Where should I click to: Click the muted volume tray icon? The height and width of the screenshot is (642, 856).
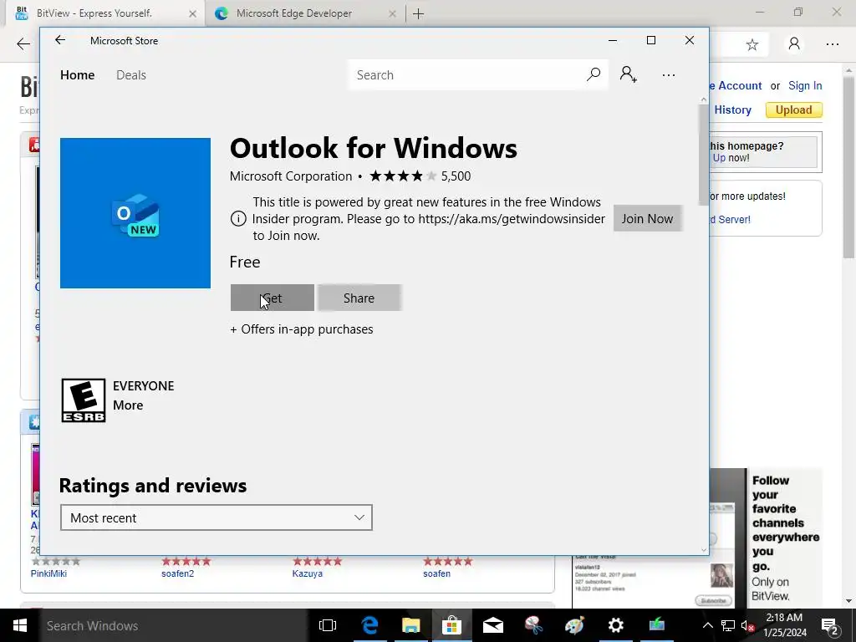pyautogui.click(x=747, y=625)
